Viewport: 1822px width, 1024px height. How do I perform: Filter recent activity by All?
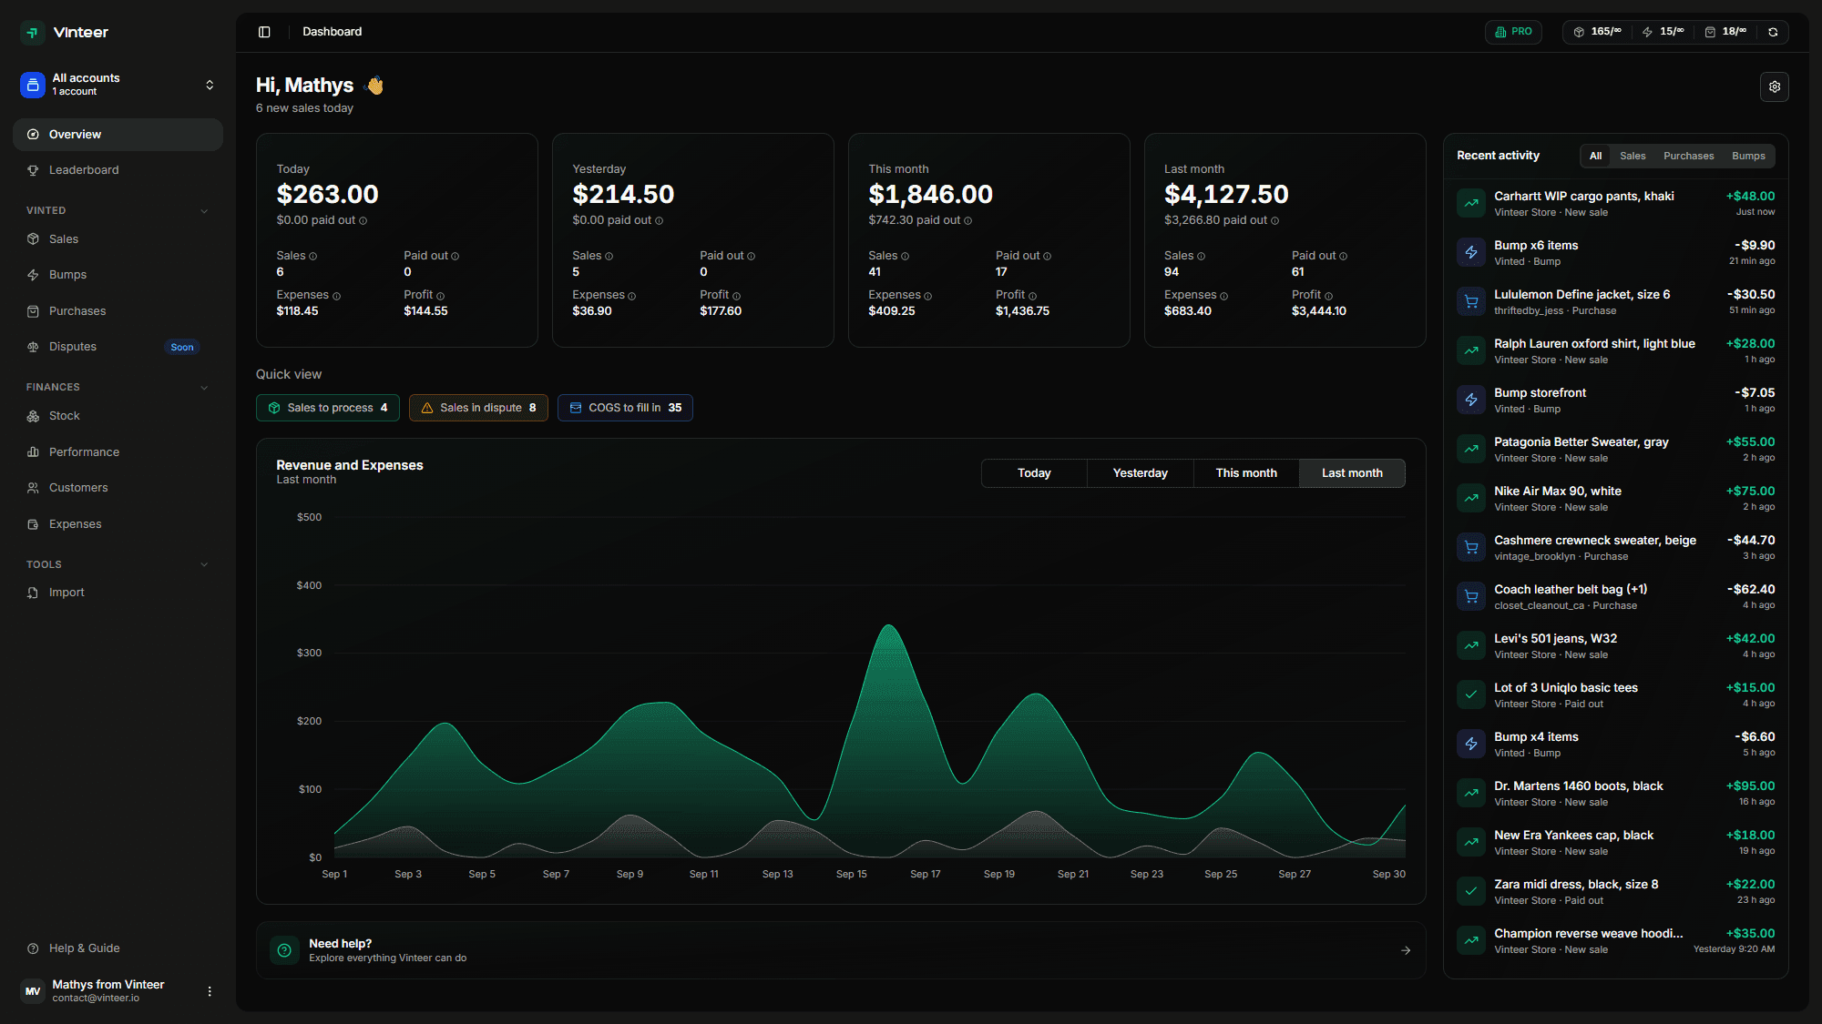tap(1595, 157)
